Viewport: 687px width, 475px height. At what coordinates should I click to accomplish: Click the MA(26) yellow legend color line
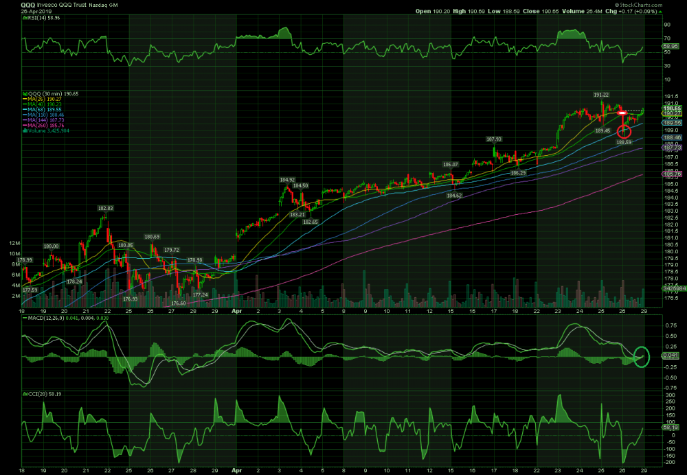25,99
